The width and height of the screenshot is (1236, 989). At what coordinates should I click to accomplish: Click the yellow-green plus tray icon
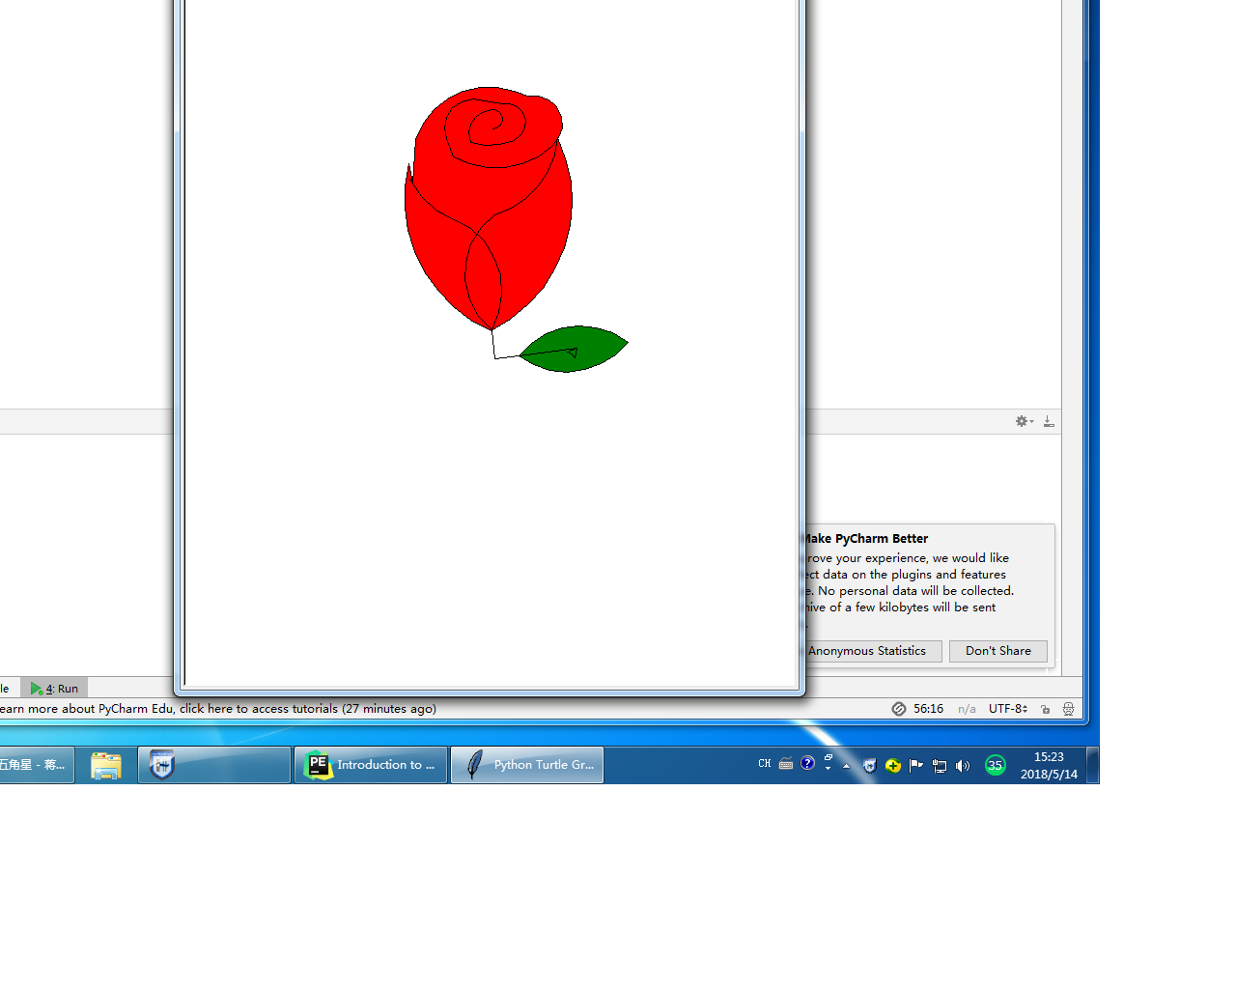(x=893, y=766)
